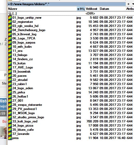Viewport: 134px width, 145px height.
Task: Sort by the Přípona extension column header
Action: point(81,9)
